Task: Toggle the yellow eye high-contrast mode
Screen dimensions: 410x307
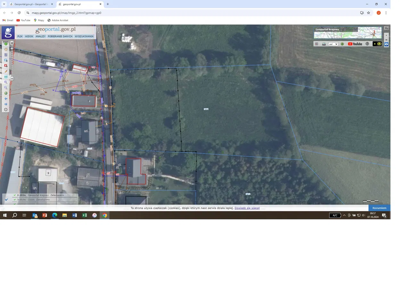Action: click(379, 44)
